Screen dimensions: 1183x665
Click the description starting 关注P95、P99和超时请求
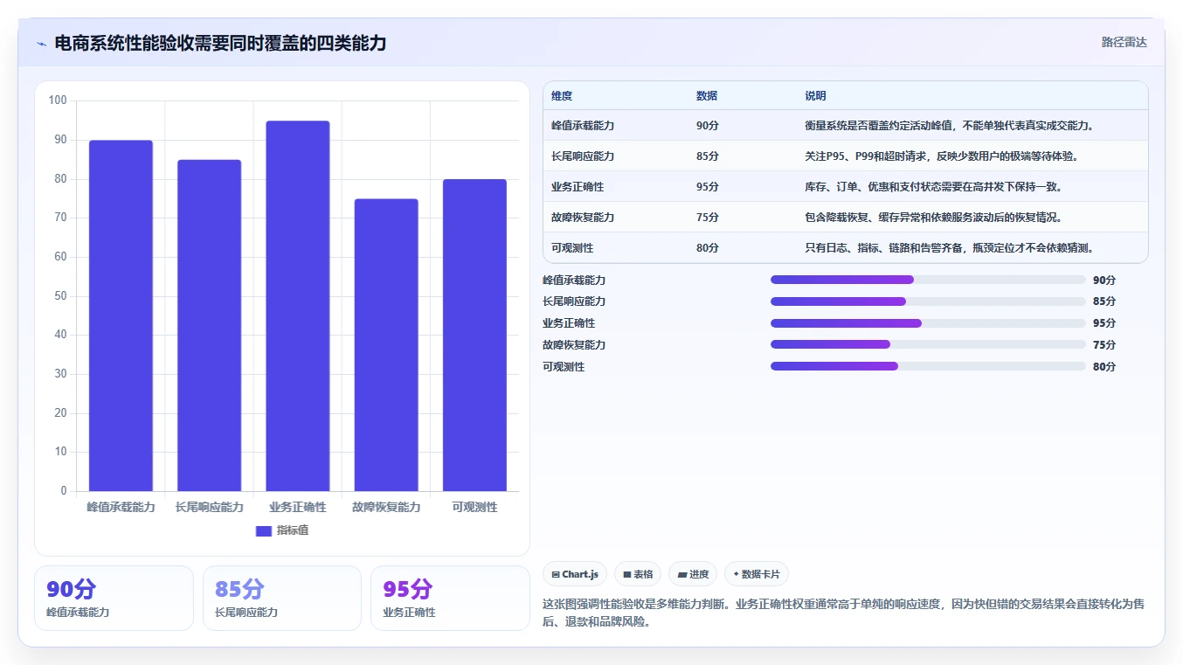(x=941, y=156)
